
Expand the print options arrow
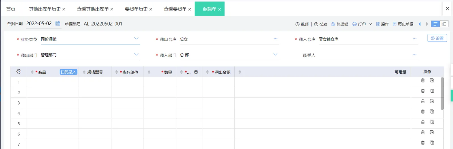(370, 24)
